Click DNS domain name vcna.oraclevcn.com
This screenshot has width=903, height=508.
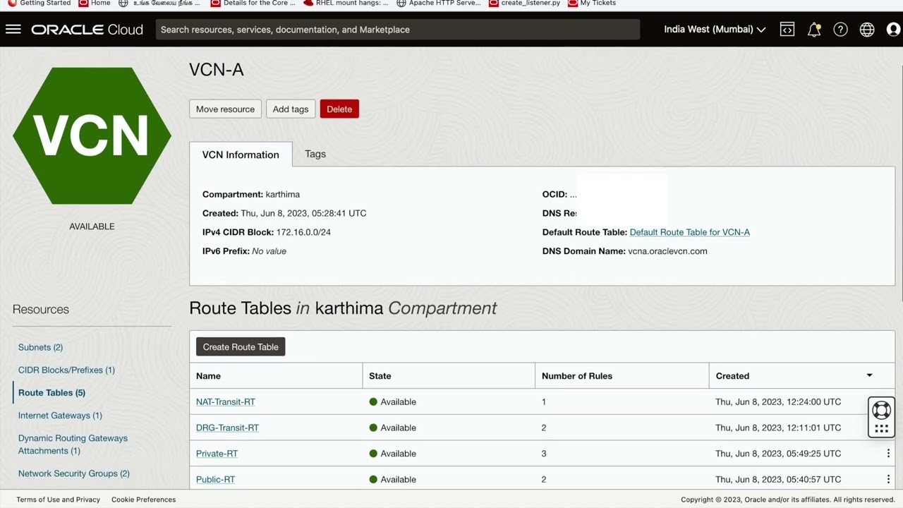pyautogui.click(x=667, y=251)
